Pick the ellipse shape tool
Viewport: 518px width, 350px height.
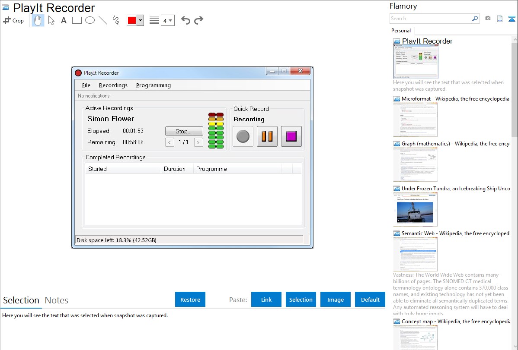click(x=90, y=20)
